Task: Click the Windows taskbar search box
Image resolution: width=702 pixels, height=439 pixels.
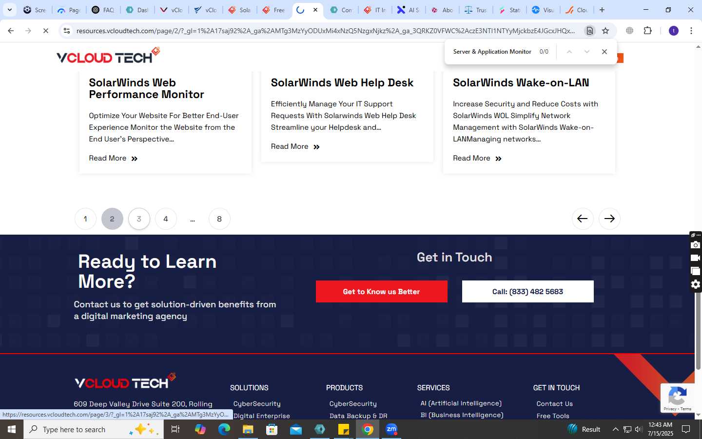Action: click(94, 429)
